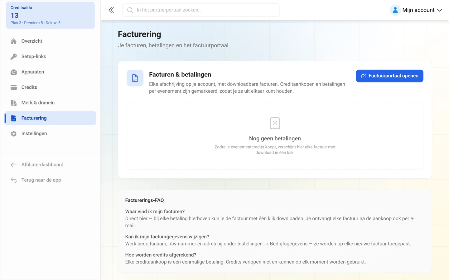Open Instellingen from the sidebar
449x280 pixels.
click(x=50, y=134)
